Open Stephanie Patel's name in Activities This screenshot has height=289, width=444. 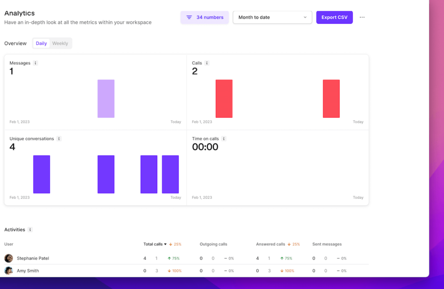(x=33, y=258)
